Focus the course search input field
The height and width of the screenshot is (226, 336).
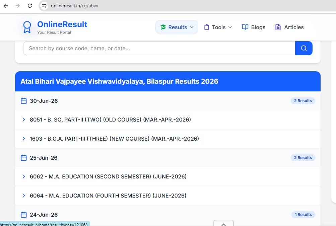pos(159,48)
